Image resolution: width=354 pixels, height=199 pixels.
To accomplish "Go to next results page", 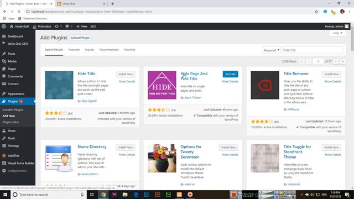I will pyautogui.click(x=336, y=61).
